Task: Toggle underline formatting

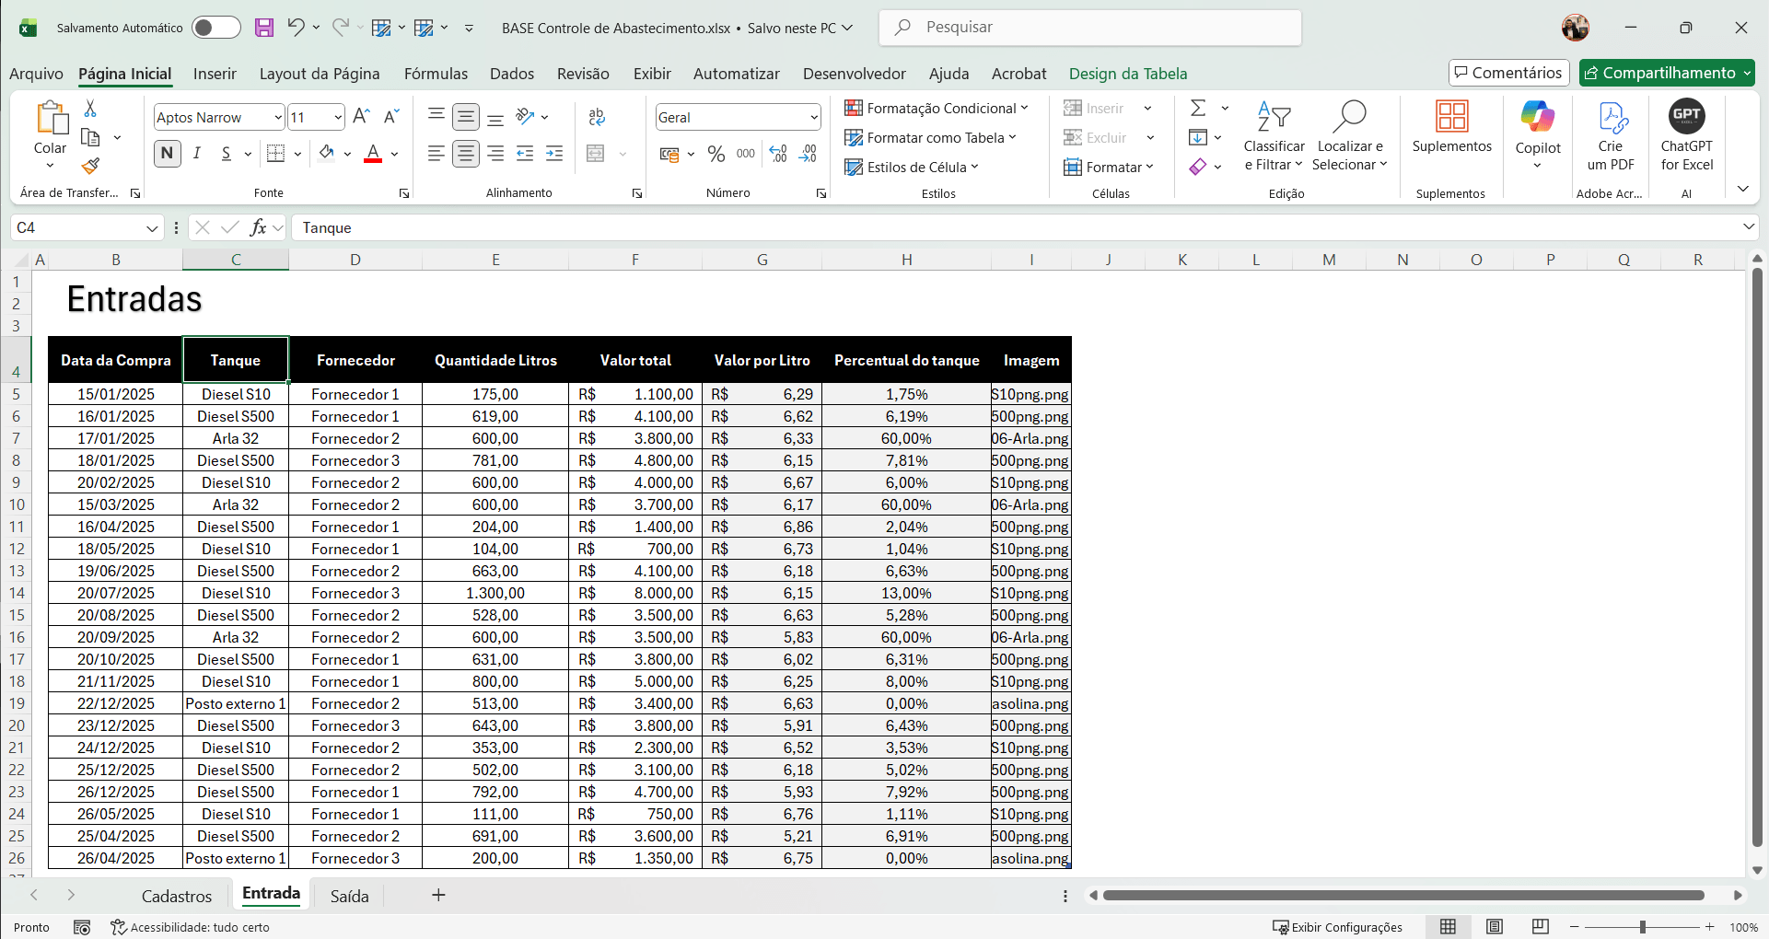Action: click(x=226, y=154)
